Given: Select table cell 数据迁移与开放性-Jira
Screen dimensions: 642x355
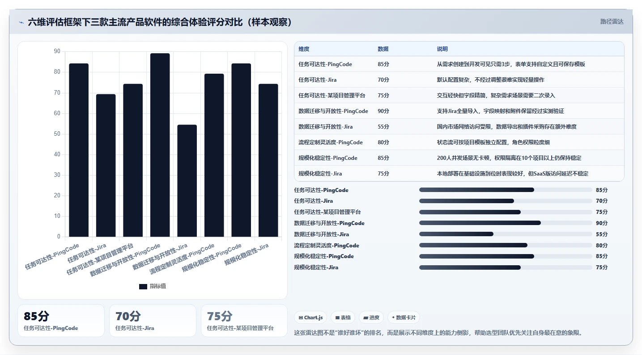Looking at the screenshot, I should coord(326,127).
